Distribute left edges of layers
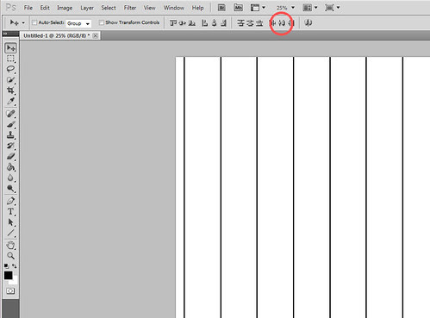Viewport: 430px width, 318px height. [273, 22]
